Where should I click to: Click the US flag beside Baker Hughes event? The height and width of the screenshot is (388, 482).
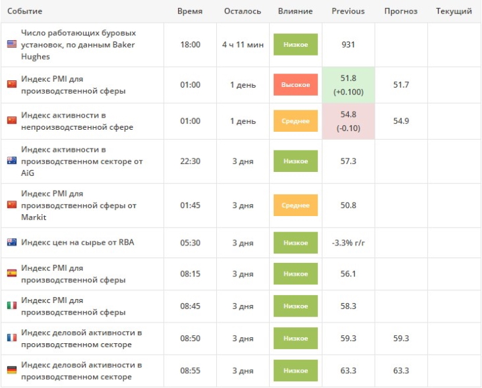tap(11, 44)
